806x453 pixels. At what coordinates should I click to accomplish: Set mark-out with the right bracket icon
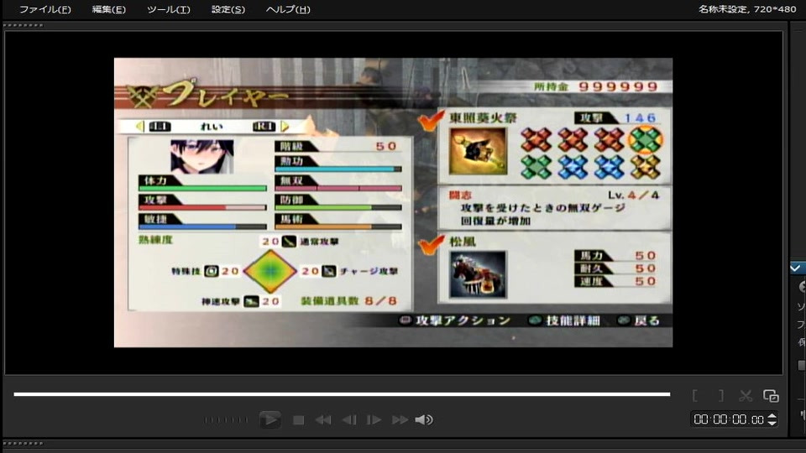[x=721, y=395]
